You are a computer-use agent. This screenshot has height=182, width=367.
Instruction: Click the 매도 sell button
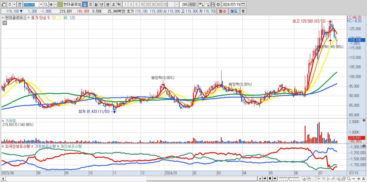click(x=234, y=11)
